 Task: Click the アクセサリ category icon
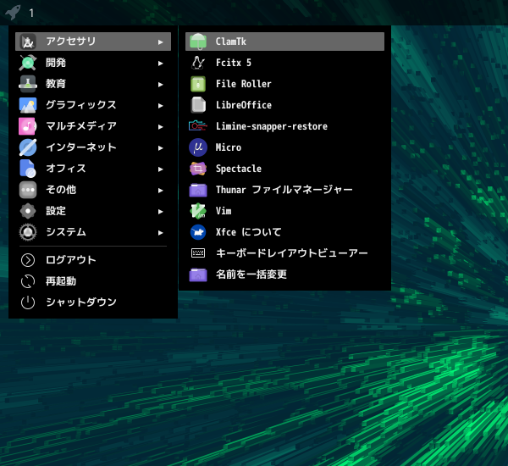[x=28, y=42]
